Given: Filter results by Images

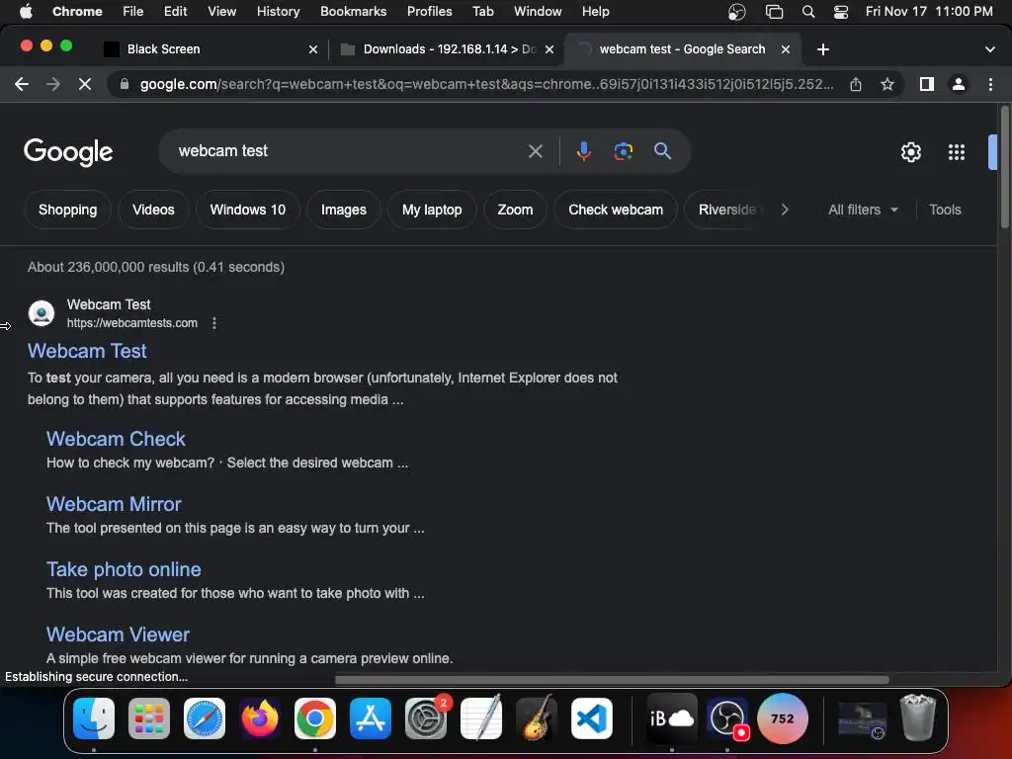Looking at the screenshot, I should tap(343, 210).
